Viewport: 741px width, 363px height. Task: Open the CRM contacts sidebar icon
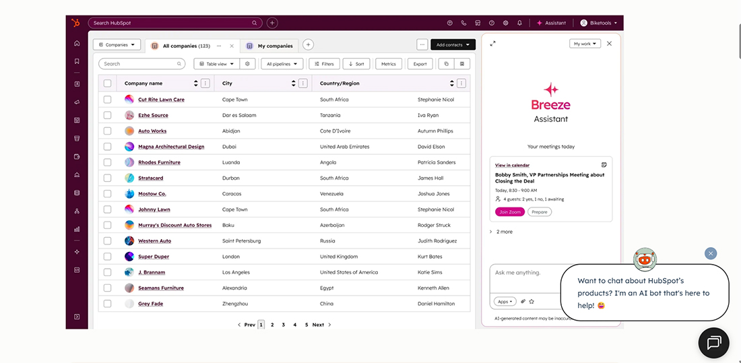77,84
